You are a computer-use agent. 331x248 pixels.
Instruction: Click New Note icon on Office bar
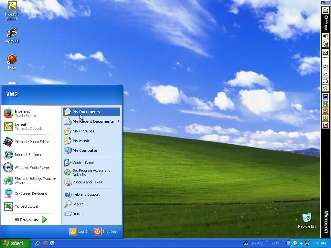(326, 88)
